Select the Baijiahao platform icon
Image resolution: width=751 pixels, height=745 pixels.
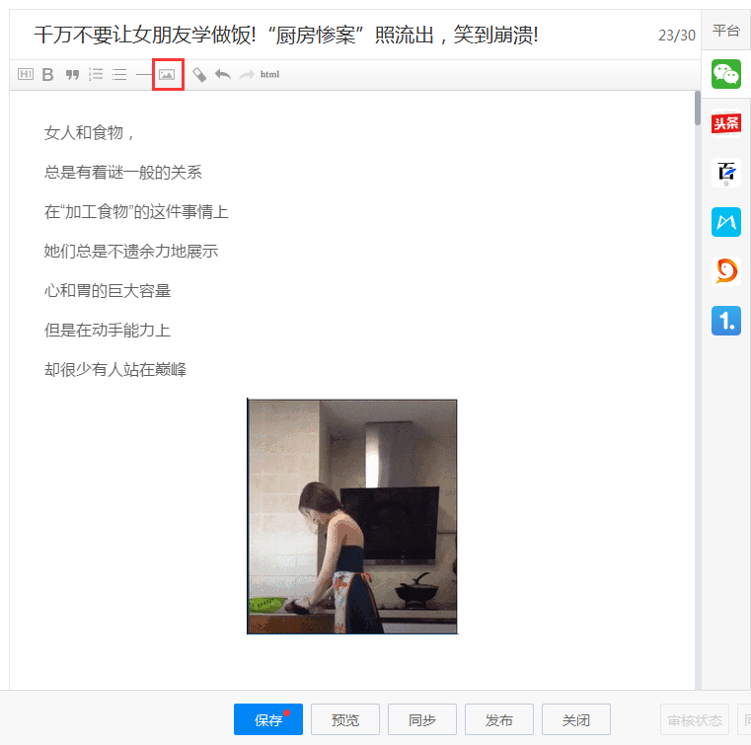pos(726,173)
